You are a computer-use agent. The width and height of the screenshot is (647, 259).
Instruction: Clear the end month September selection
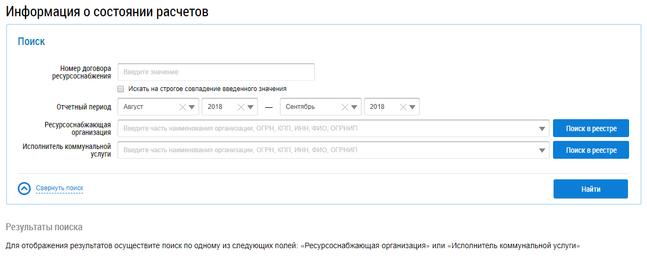pos(344,107)
